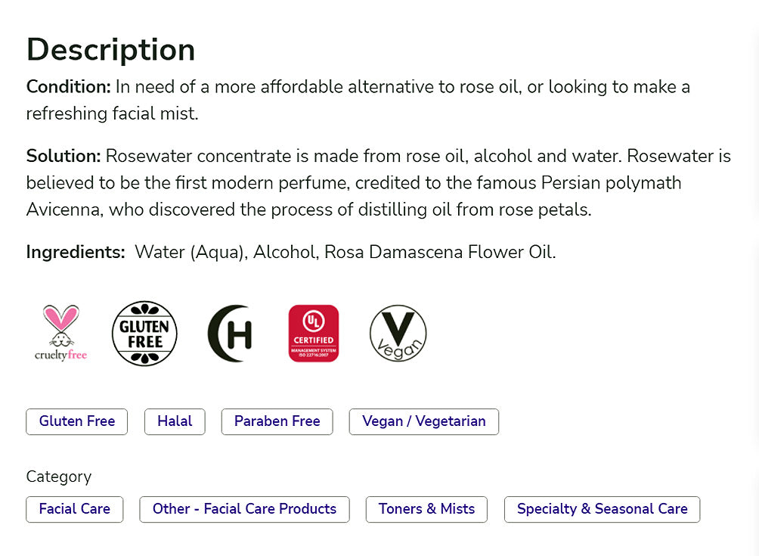Viewport: 759px width, 556px height.
Task: Go to the Facial Care category
Action: point(74,509)
